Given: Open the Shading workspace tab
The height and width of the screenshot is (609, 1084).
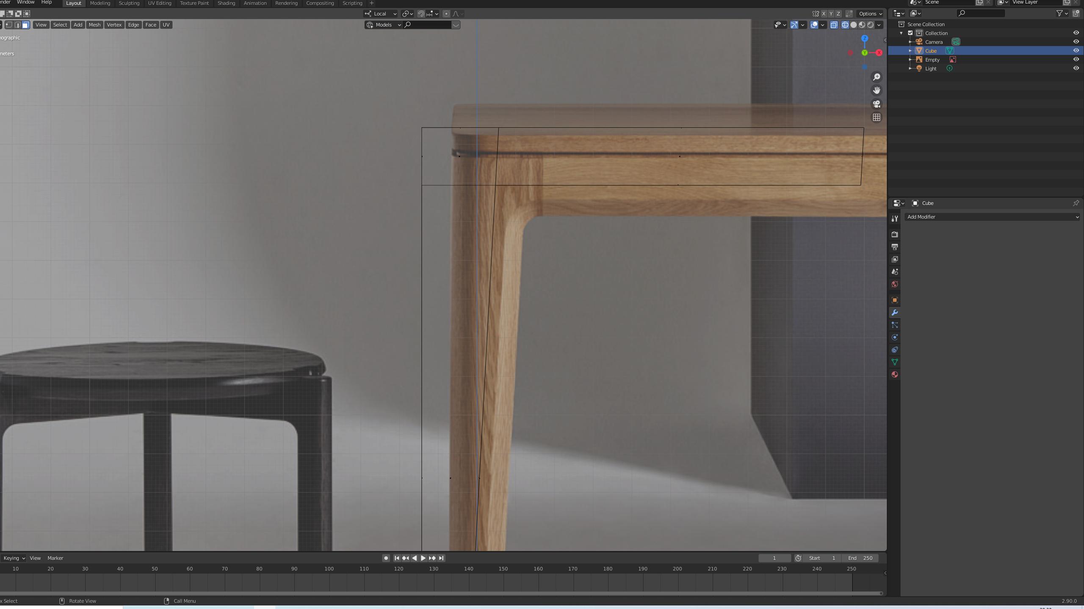Looking at the screenshot, I should [x=226, y=3].
